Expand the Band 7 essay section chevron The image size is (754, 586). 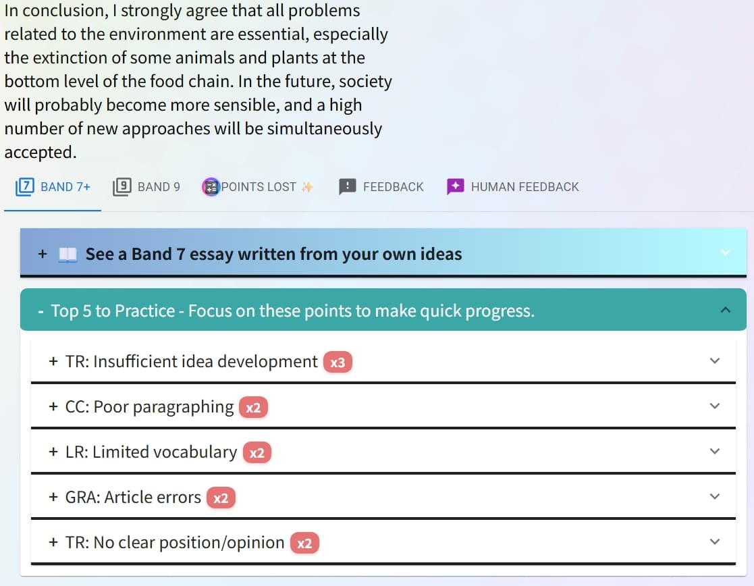726,252
